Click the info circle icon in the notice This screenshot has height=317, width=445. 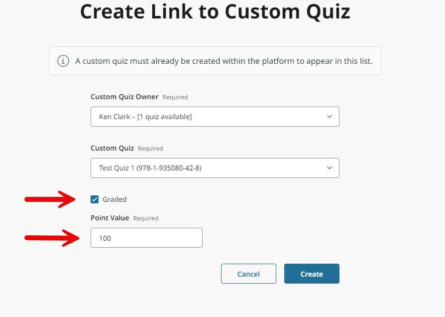[63, 61]
